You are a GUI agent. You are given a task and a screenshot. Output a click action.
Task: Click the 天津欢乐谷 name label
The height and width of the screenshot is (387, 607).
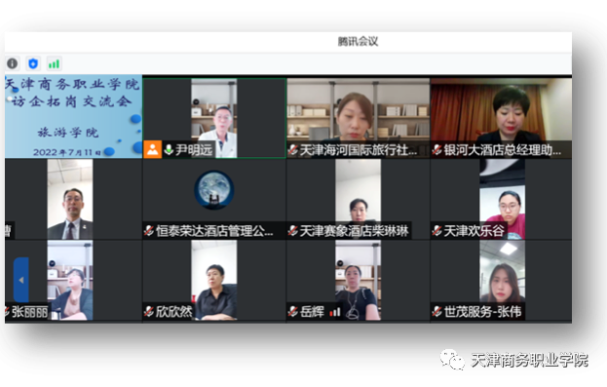[474, 231]
